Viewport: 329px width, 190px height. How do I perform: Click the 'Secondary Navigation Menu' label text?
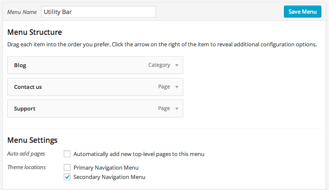(109, 177)
